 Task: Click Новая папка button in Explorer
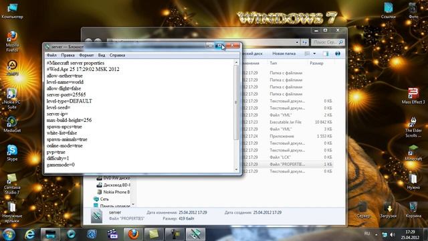(284, 54)
